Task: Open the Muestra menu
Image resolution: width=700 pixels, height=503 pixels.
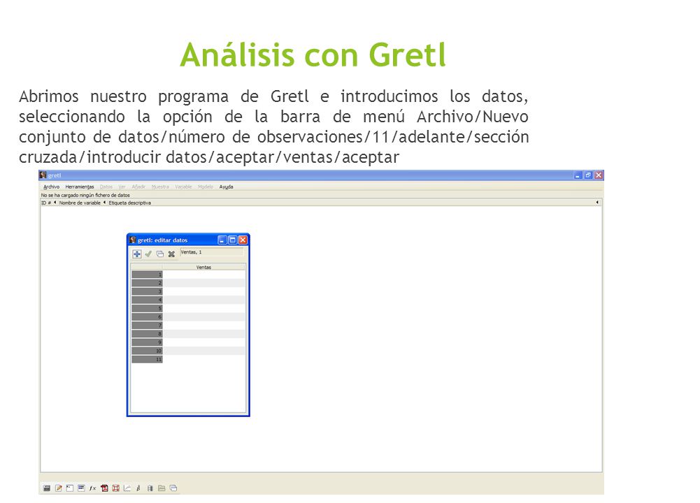Action: [160, 187]
